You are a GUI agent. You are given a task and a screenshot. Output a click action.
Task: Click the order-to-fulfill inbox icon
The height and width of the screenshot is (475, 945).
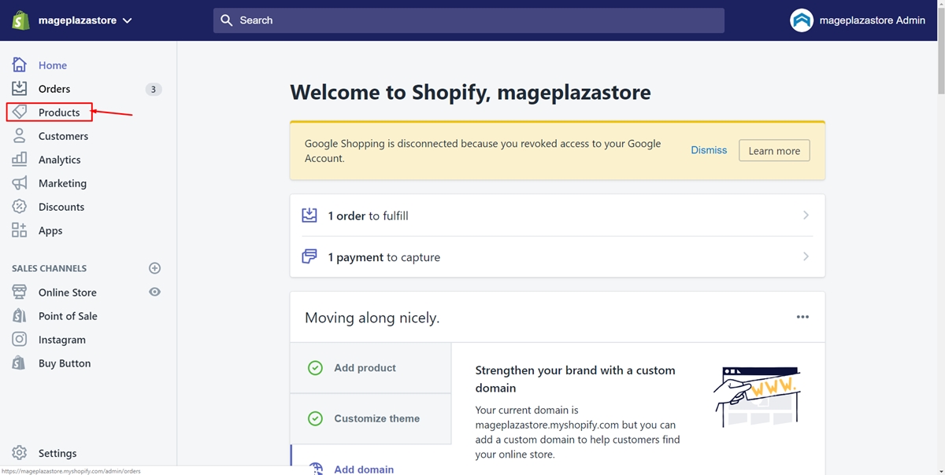tap(309, 215)
